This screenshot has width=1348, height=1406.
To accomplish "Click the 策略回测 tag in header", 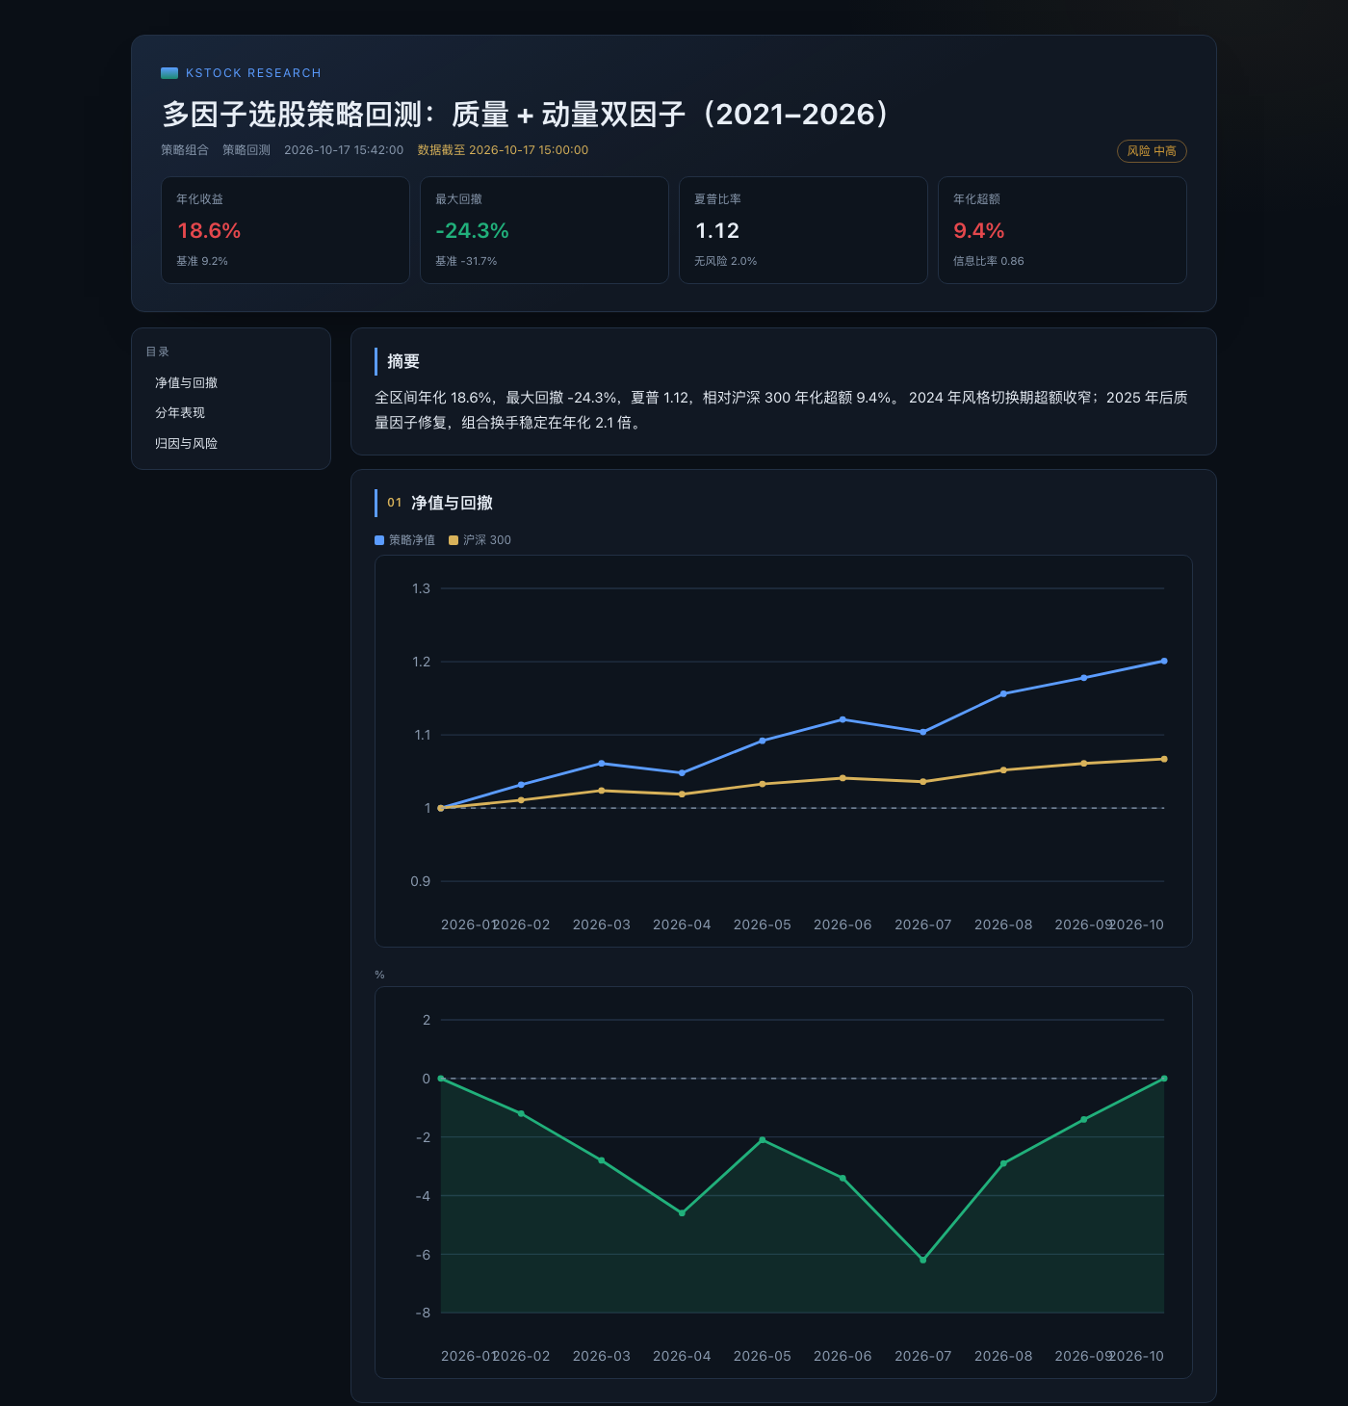I will [x=246, y=150].
